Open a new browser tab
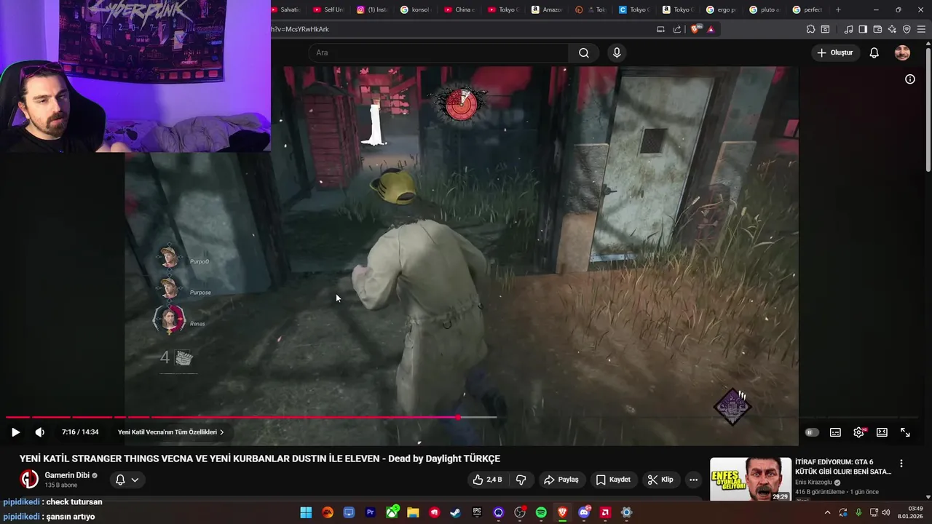This screenshot has width=932, height=524. pos(838,9)
